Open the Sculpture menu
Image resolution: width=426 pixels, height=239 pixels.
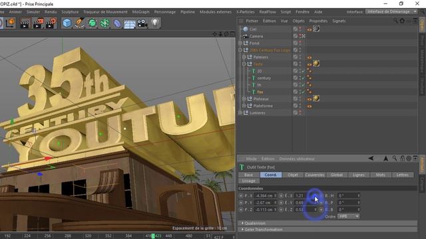pos(70,12)
